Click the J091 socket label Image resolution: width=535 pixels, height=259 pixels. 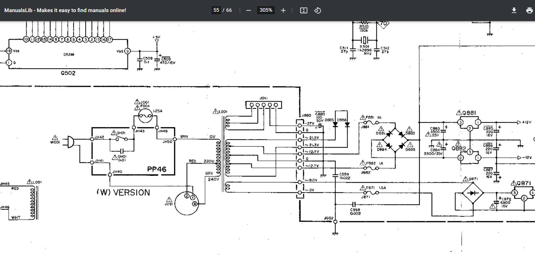tap(169, 204)
